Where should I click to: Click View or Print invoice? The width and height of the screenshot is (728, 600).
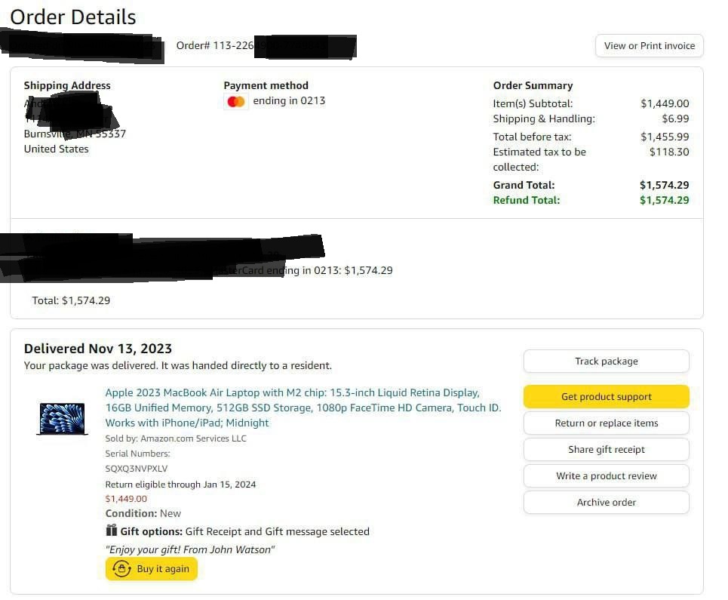[x=649, y=46]
